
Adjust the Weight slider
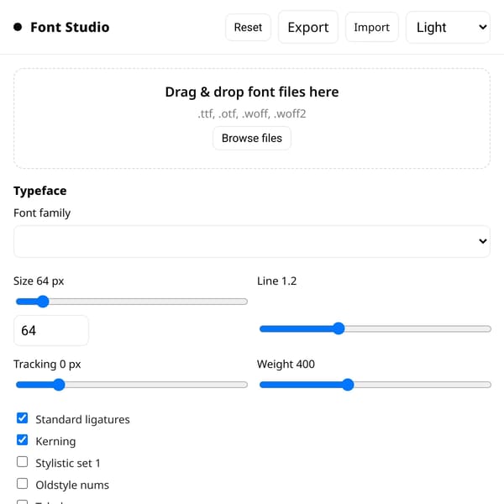click(x=375, y=385)
